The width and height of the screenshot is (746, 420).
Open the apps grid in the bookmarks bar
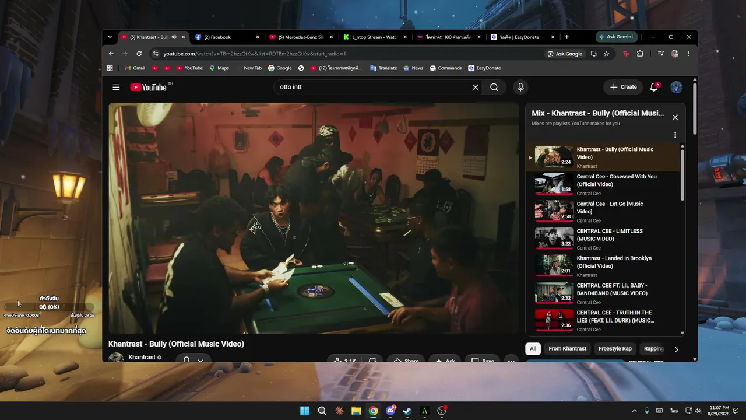click(x=110, y=68)
